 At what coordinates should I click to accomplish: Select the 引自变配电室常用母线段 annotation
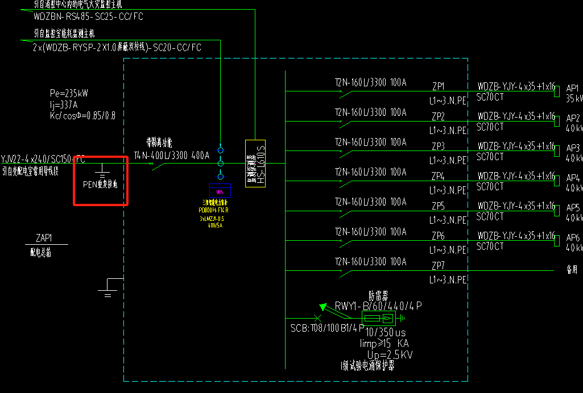(x=31, y=171)
